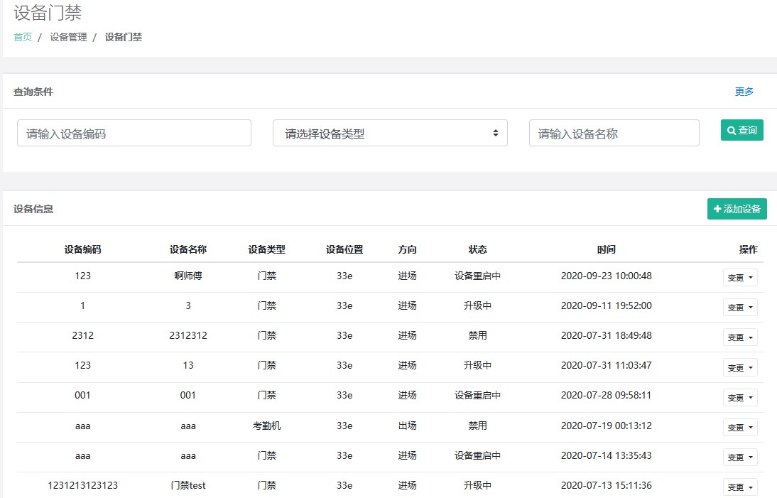Open 变更 menu for the 考勤机 row
The width and height of the screenshot is (777, 498).
pyautogui.click(x=739, y=427)
